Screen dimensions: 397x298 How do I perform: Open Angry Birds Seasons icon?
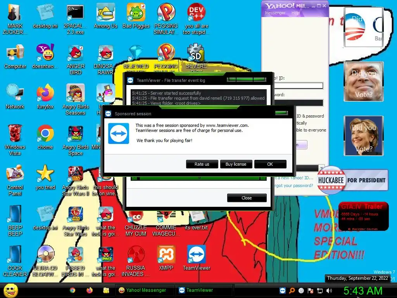75,99
